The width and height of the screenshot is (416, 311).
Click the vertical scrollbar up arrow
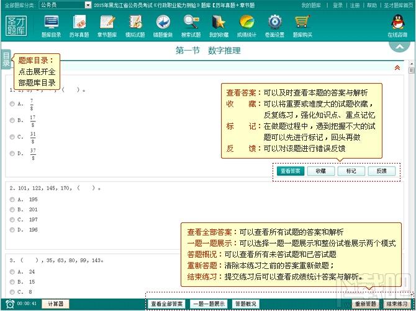412,64
